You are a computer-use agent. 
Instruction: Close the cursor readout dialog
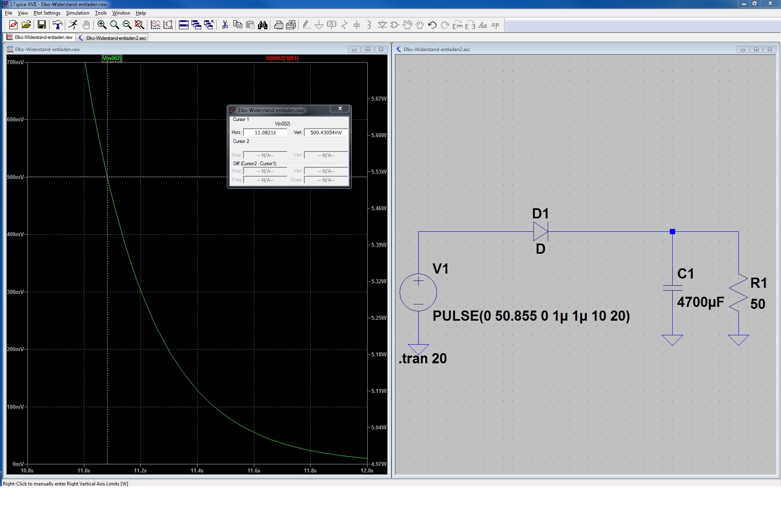340,109
